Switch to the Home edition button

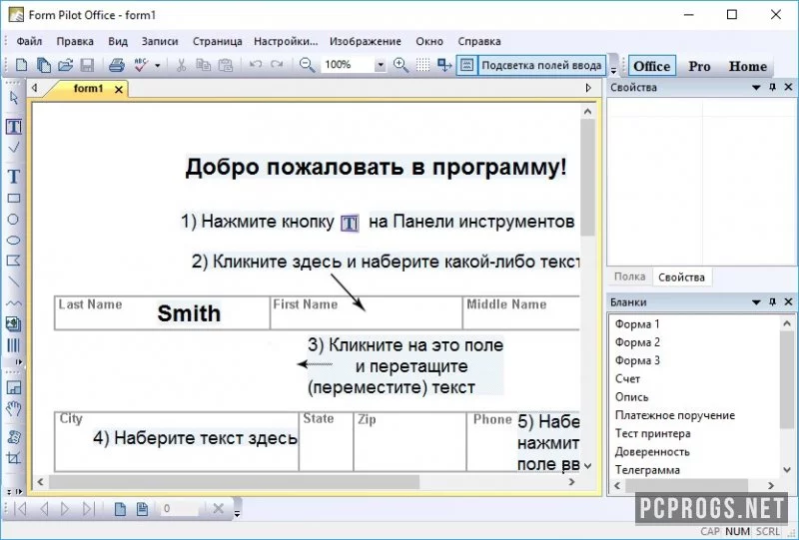tap(747, 66)
